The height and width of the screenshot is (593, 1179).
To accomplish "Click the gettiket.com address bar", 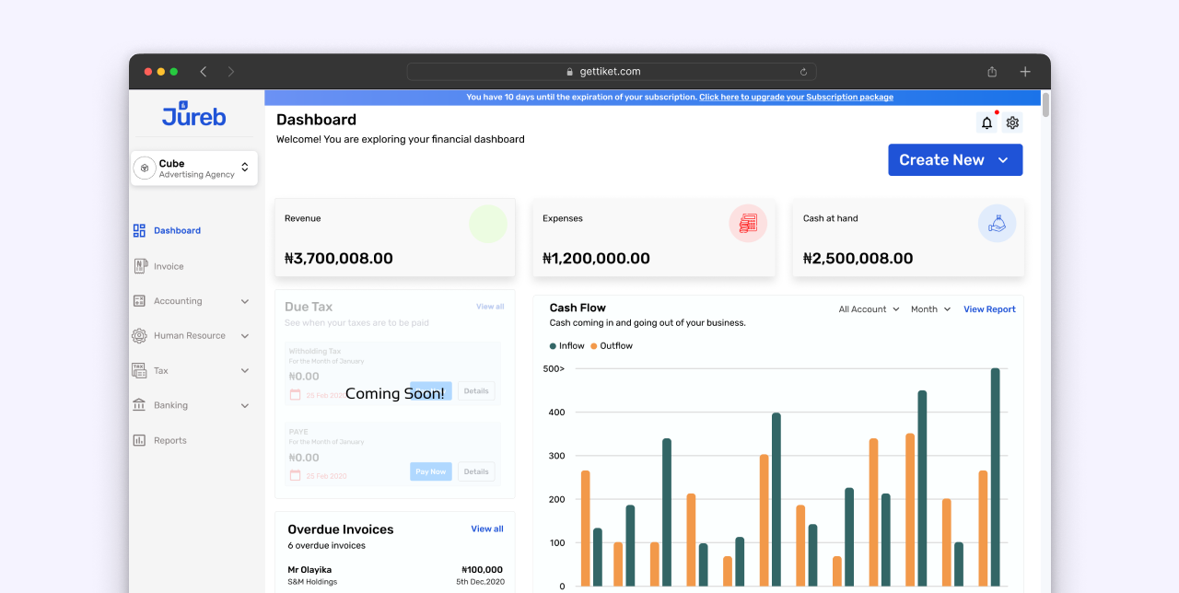I will point(610,72).
